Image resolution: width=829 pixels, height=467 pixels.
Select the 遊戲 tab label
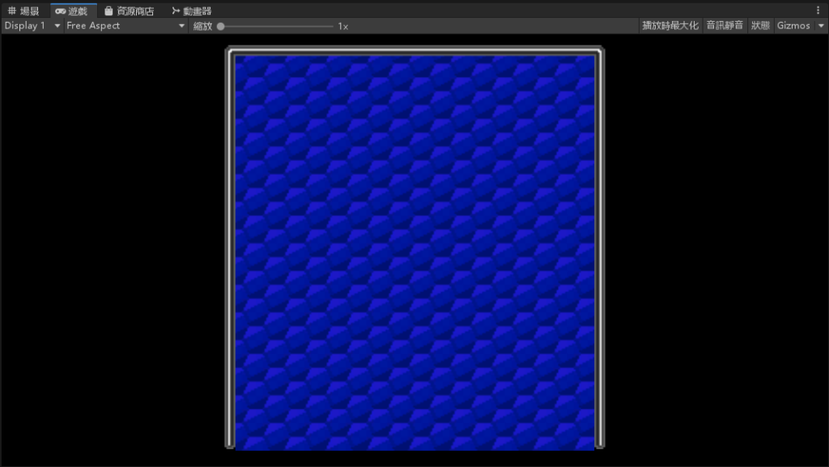pos(78,11)
